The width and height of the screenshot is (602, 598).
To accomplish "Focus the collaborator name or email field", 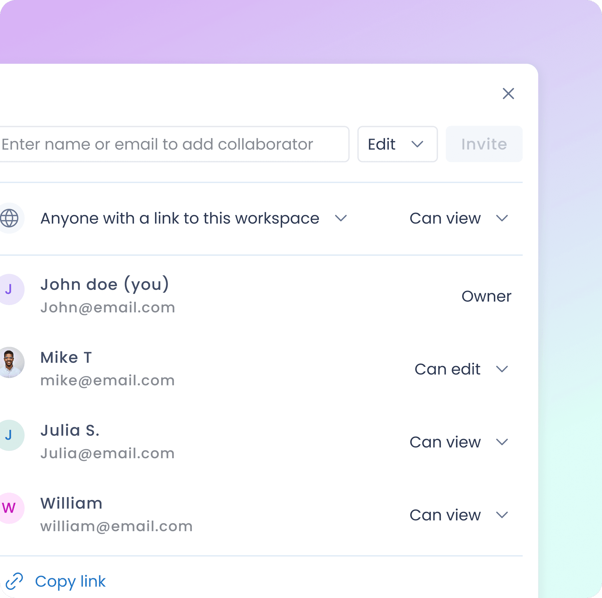I will point(174,144).
